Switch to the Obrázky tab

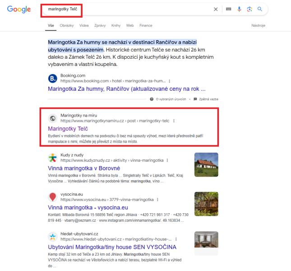67,25
